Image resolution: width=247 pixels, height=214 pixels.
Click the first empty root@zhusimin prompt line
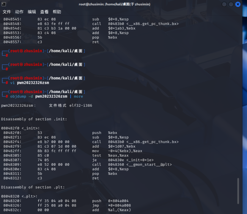pyautogui.click(x=44, y=53)
